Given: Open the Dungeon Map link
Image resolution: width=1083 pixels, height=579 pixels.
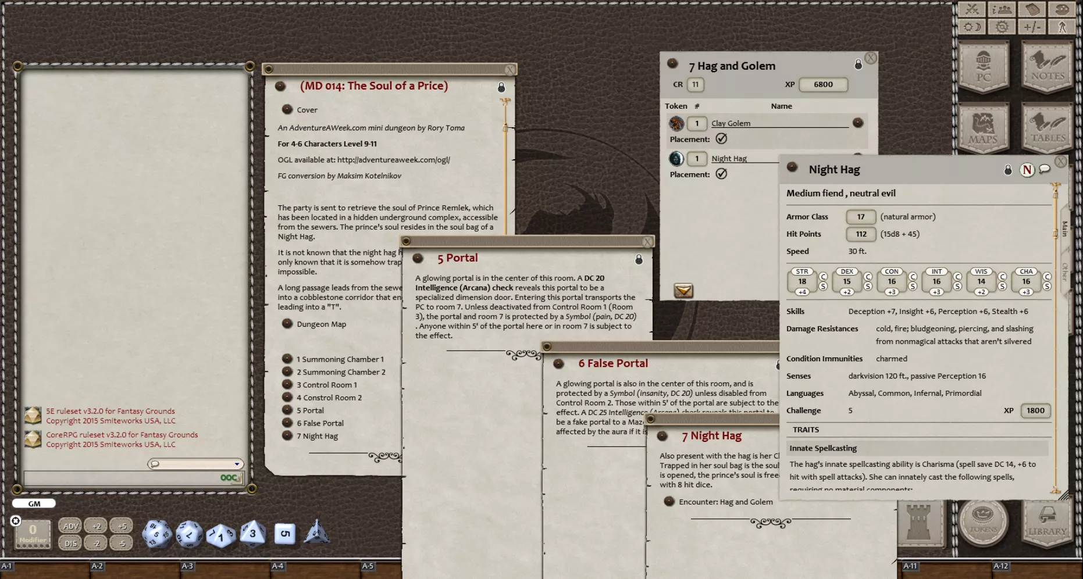Looking at the screenshot, I should 287,323.
